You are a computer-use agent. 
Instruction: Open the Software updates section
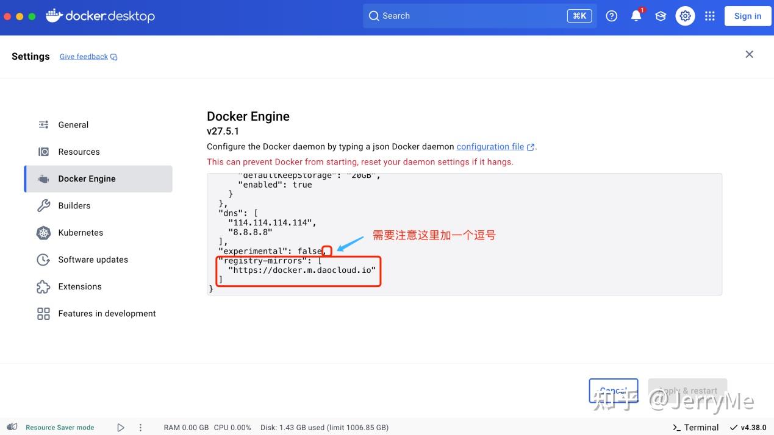(x=92, y=260)
